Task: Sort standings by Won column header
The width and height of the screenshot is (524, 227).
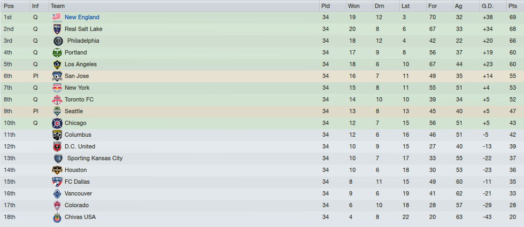Action: tap(353, 6)
